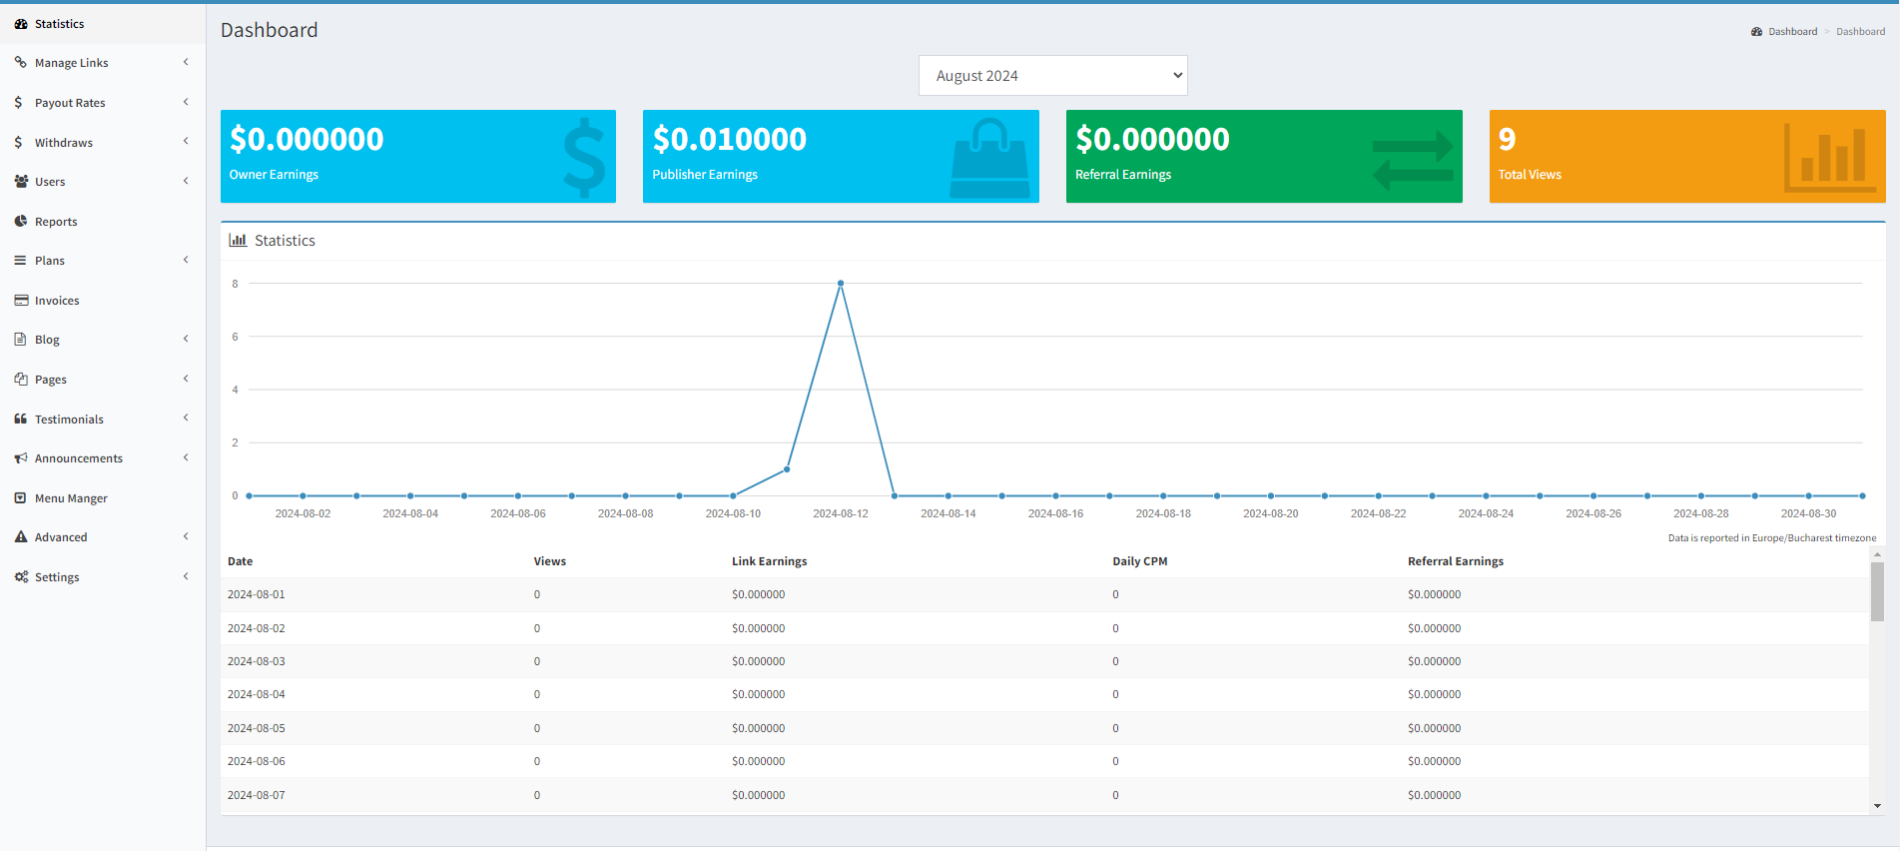The width and height of the screenshot is (1900, 851).
Task: Click the Reports pie chart icon
Action: (x=21, y=221)
